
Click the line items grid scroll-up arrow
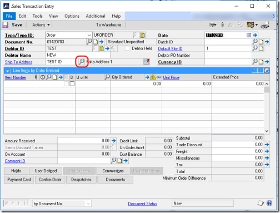[x=267, y=84]
